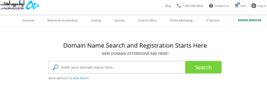Click the question mark help icon
The image size is (267, 96).
[x=211, y=6]
